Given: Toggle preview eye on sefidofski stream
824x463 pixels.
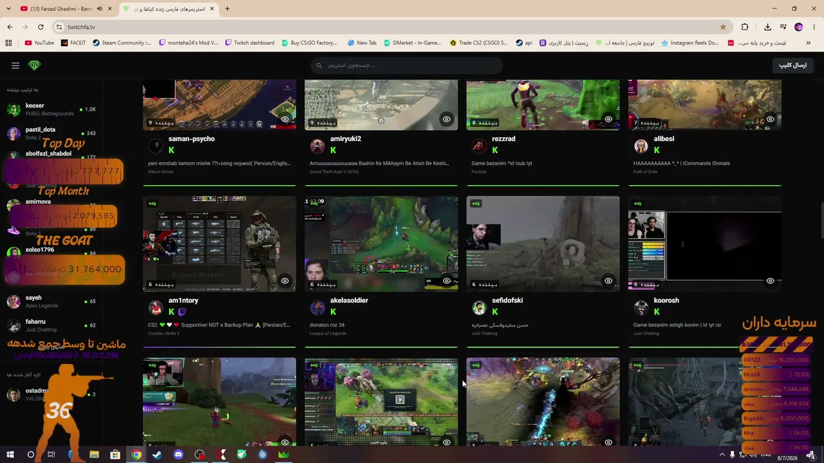Looking at the screenshot, I should click(608, 280).
